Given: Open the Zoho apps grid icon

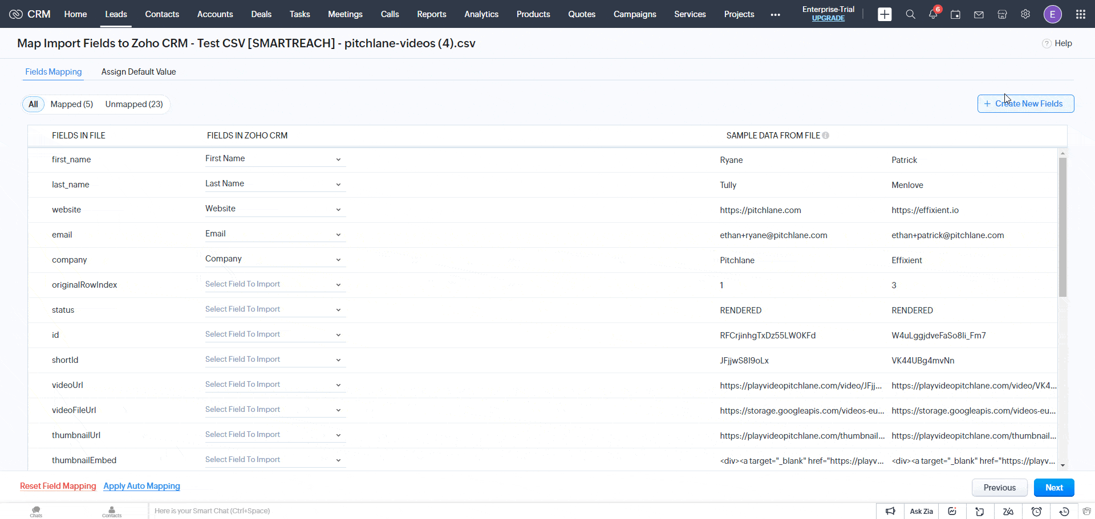Looking at the screenshot, I should click(1080, 14).
